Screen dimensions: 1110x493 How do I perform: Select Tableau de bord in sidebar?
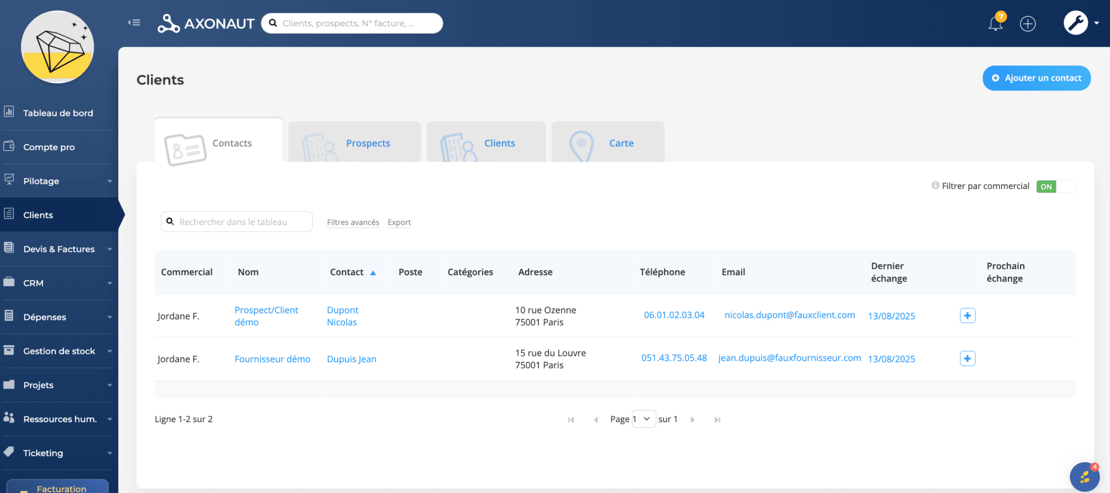[59, 113]
